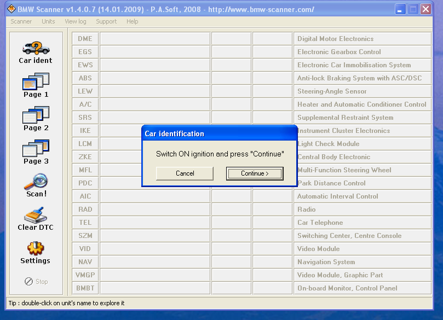Click 'Video Module, Graphic Part' text
Image resolution: width=443 pixels, height=320 pixels.
pos(340,275)
